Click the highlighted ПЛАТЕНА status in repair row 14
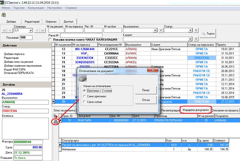 pos(202,58)
